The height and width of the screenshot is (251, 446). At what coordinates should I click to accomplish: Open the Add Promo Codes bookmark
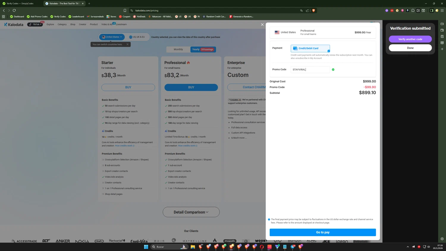coord(37,17)
